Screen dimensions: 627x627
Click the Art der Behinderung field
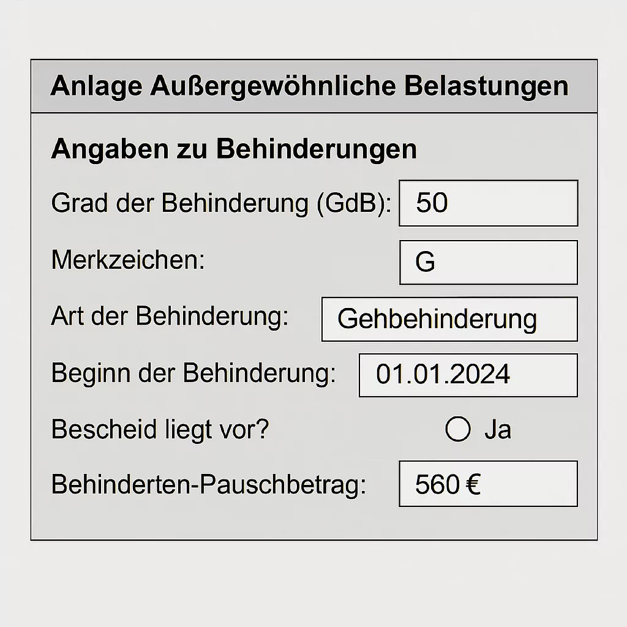point(449,319)
